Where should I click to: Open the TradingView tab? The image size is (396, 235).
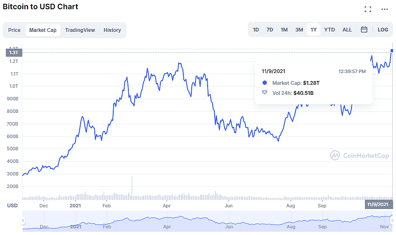pos(80,30)
